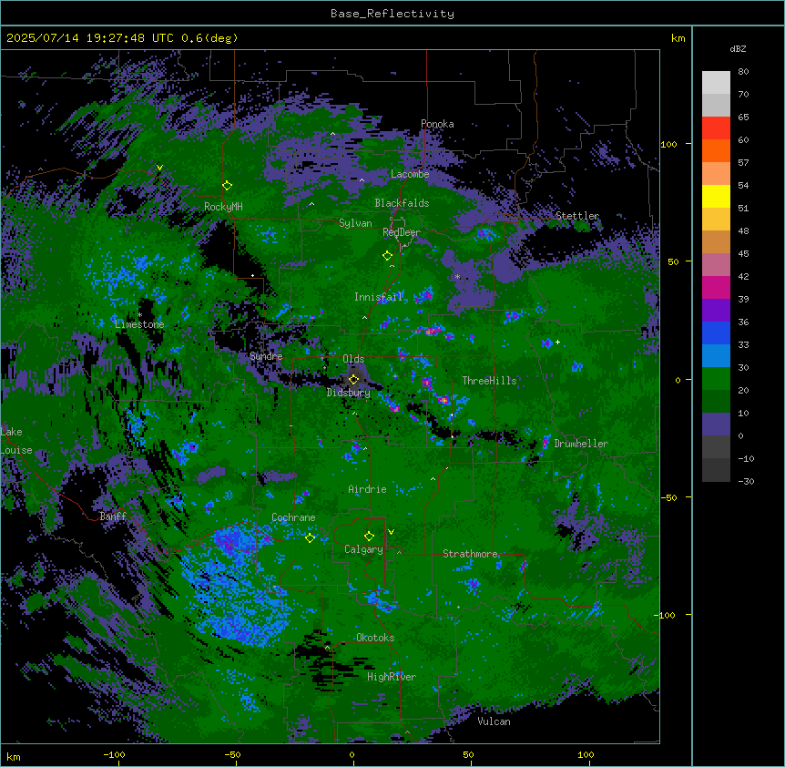Click the Base_Reflectivity title text
Image resolution: width=785 pixels, height=767 pixels.
tap(392, 14)
